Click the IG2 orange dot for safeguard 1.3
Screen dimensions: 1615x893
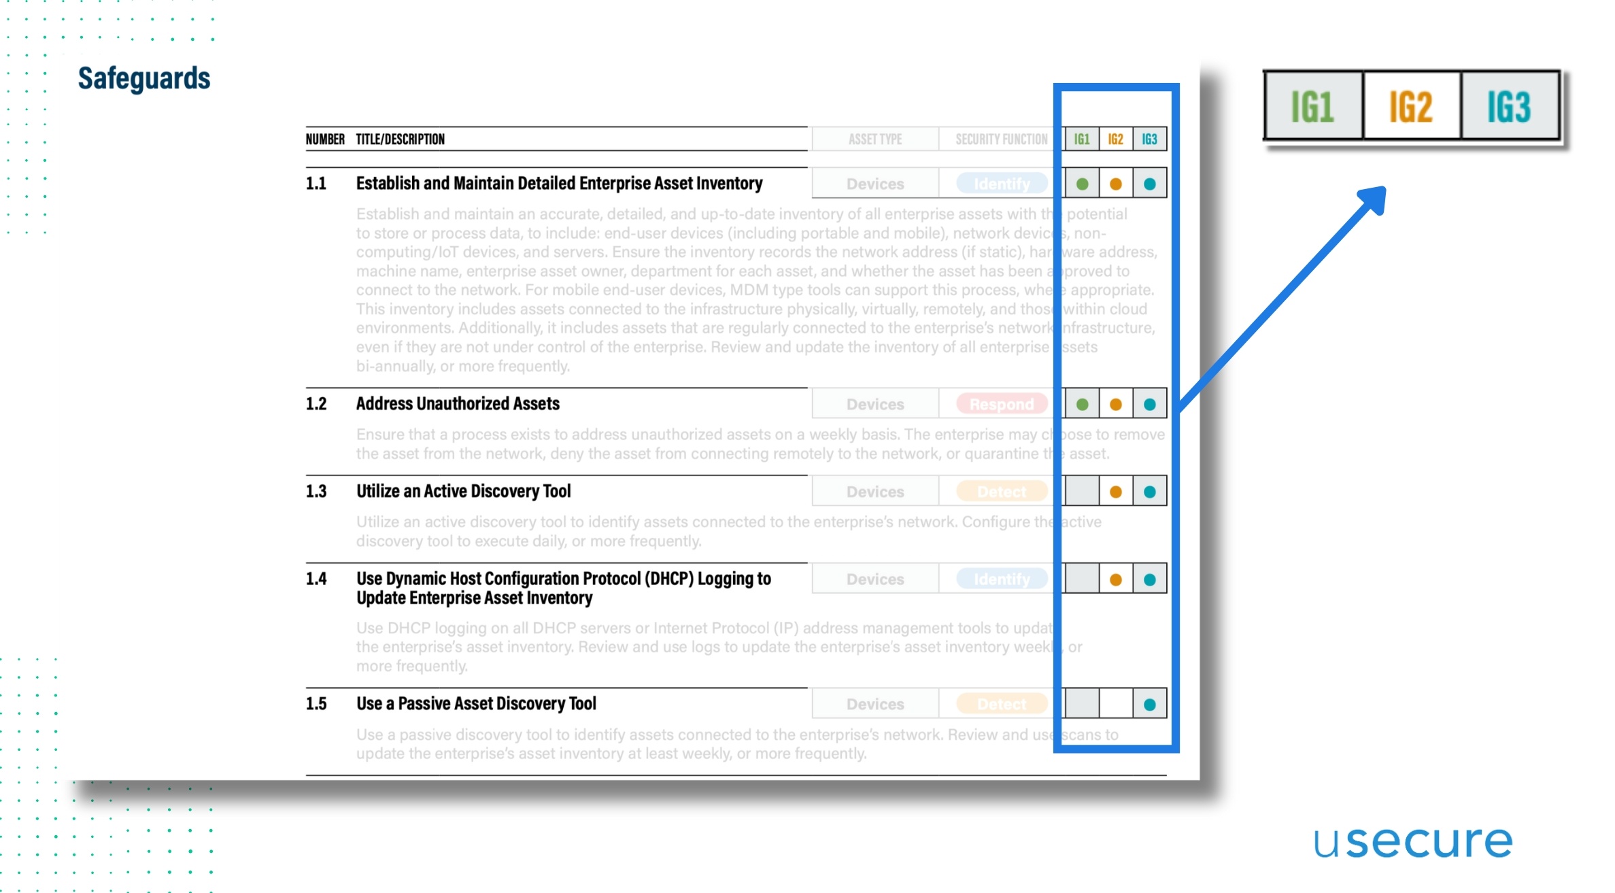[1116, 490]
